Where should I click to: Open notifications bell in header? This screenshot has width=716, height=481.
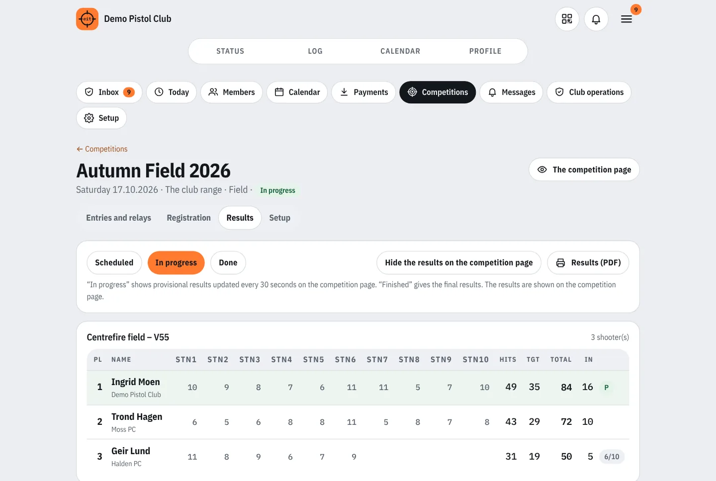[x=596, y=19]
